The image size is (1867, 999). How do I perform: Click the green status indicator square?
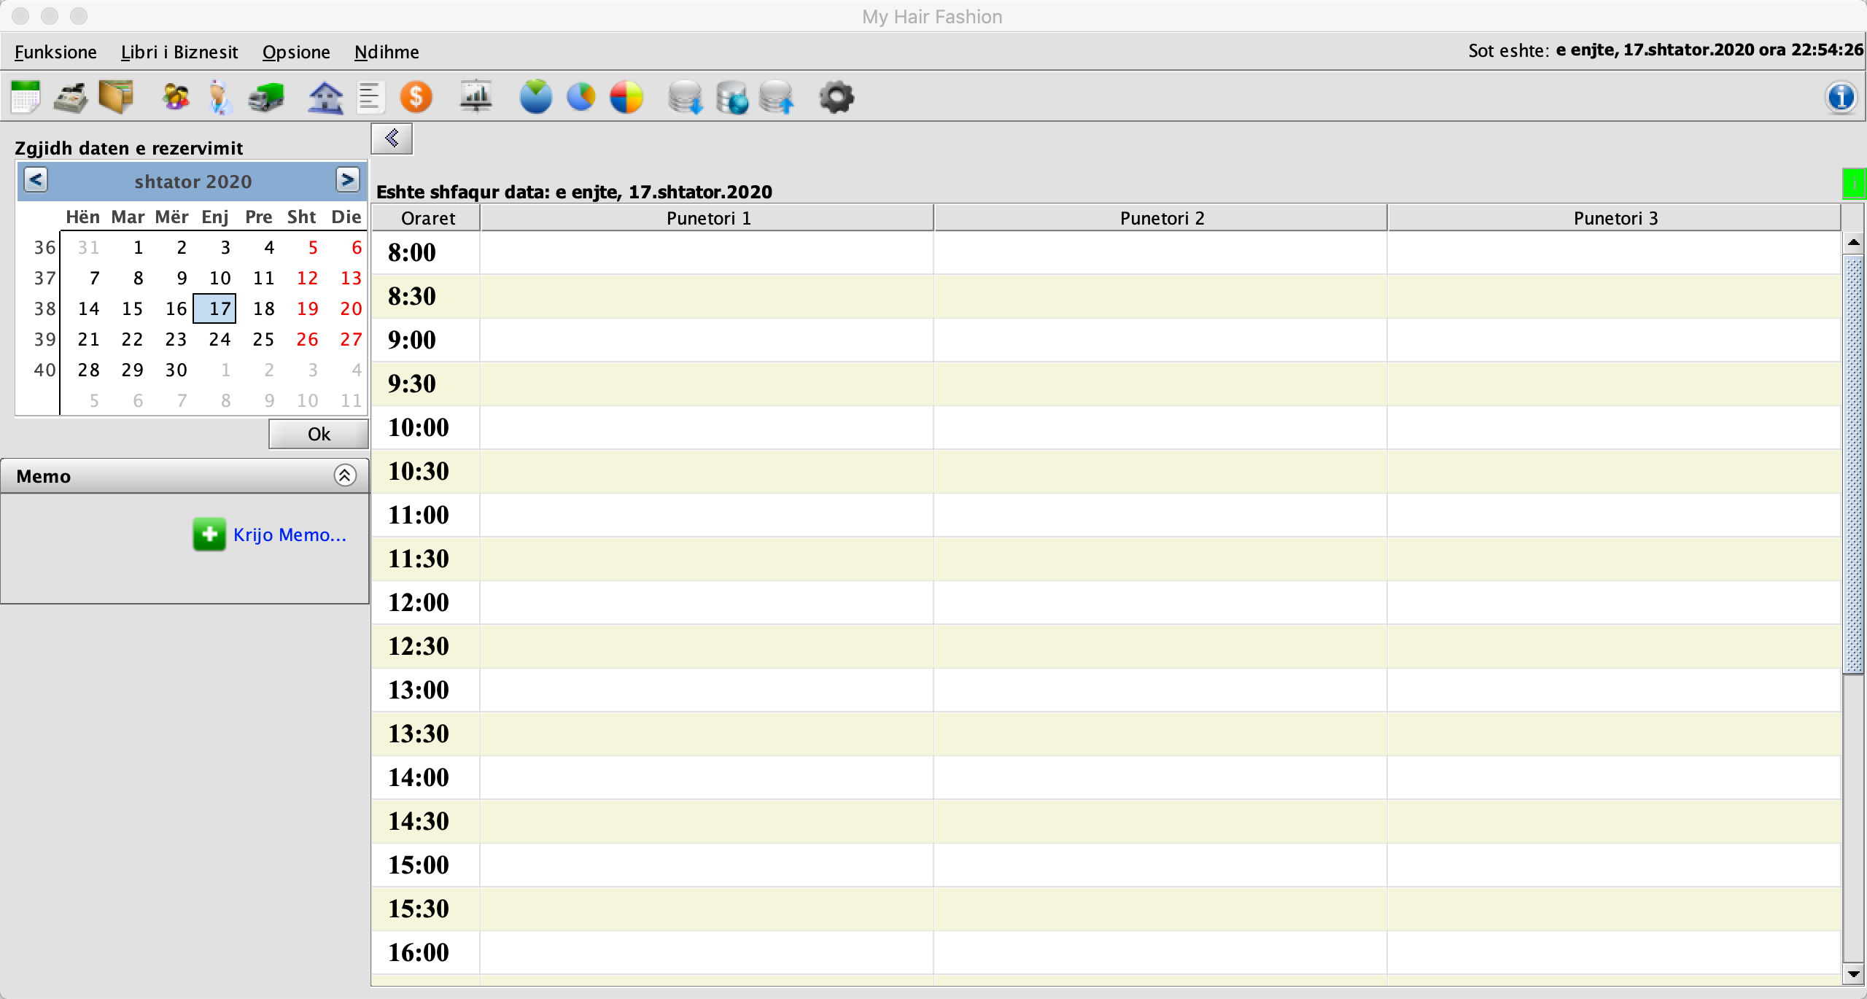1854,184
